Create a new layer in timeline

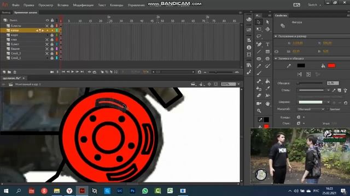coord(4,72)
